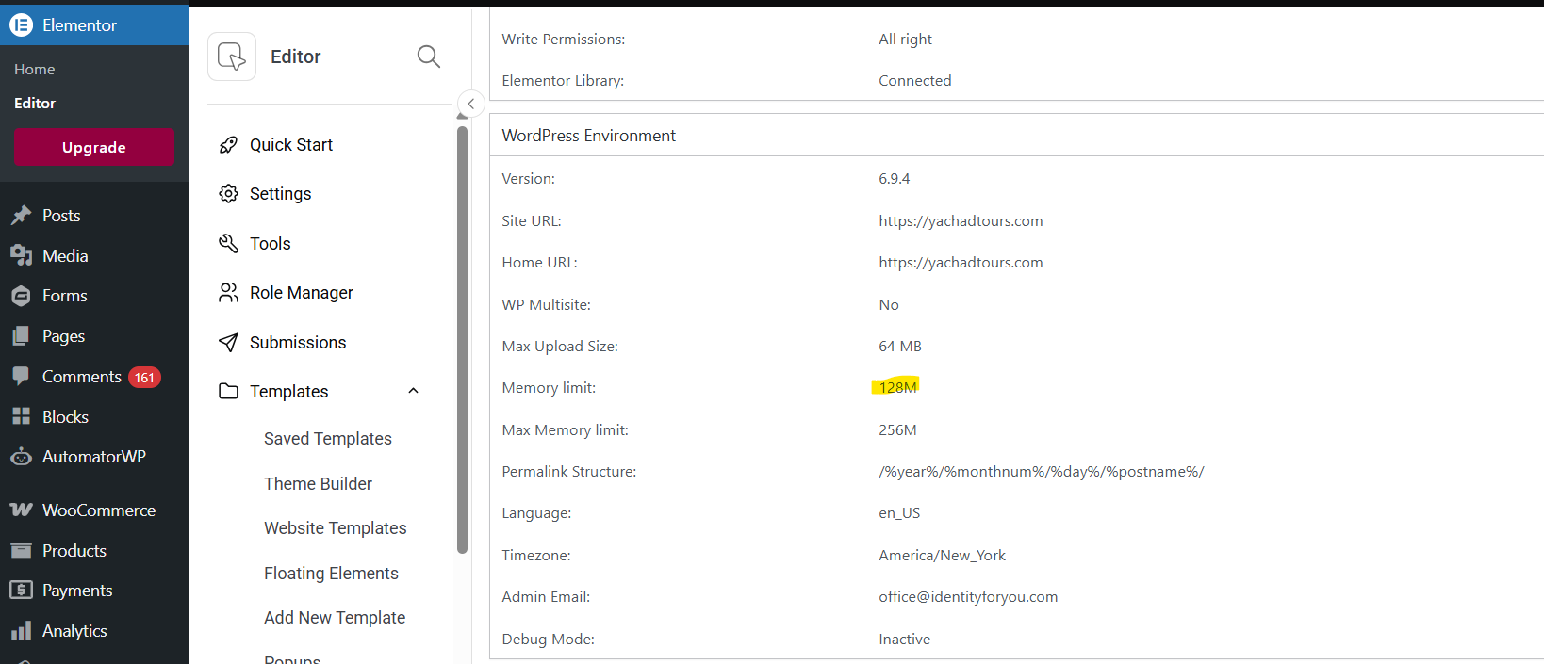Click the WooCommerce sidebar icon

[21, 510]
